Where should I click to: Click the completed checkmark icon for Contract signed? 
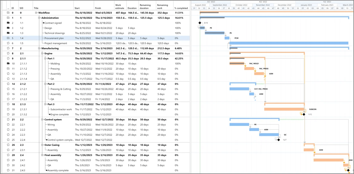click(x=8, y=23)
